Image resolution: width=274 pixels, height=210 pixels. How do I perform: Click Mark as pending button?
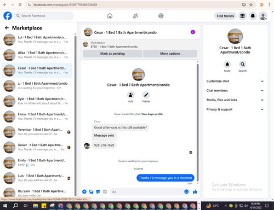click(x=112, y=54)
